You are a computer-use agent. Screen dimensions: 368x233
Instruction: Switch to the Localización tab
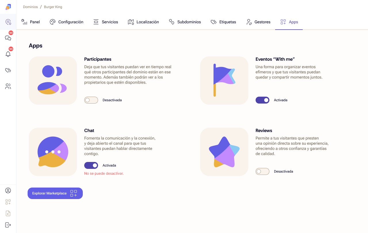tap(143, 22)
